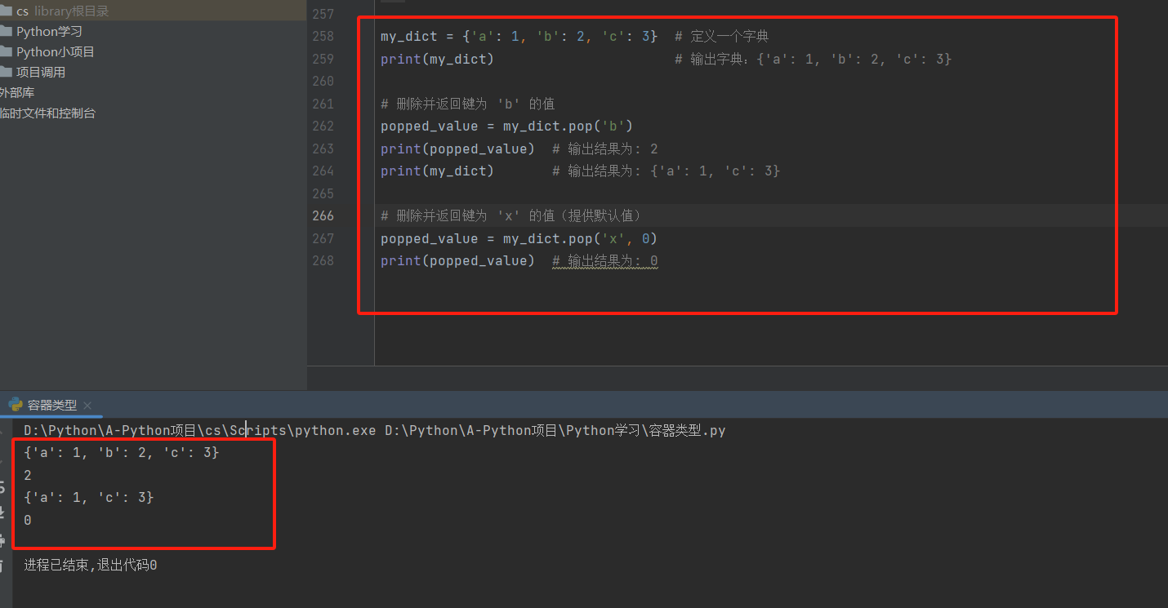Click the comment "# 删除并返回键为 'b' 的值"

468,104
